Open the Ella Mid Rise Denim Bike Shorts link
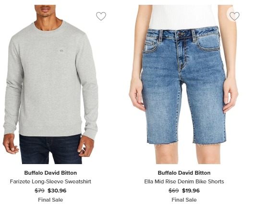The image size is (266, 205). point(184,181)
